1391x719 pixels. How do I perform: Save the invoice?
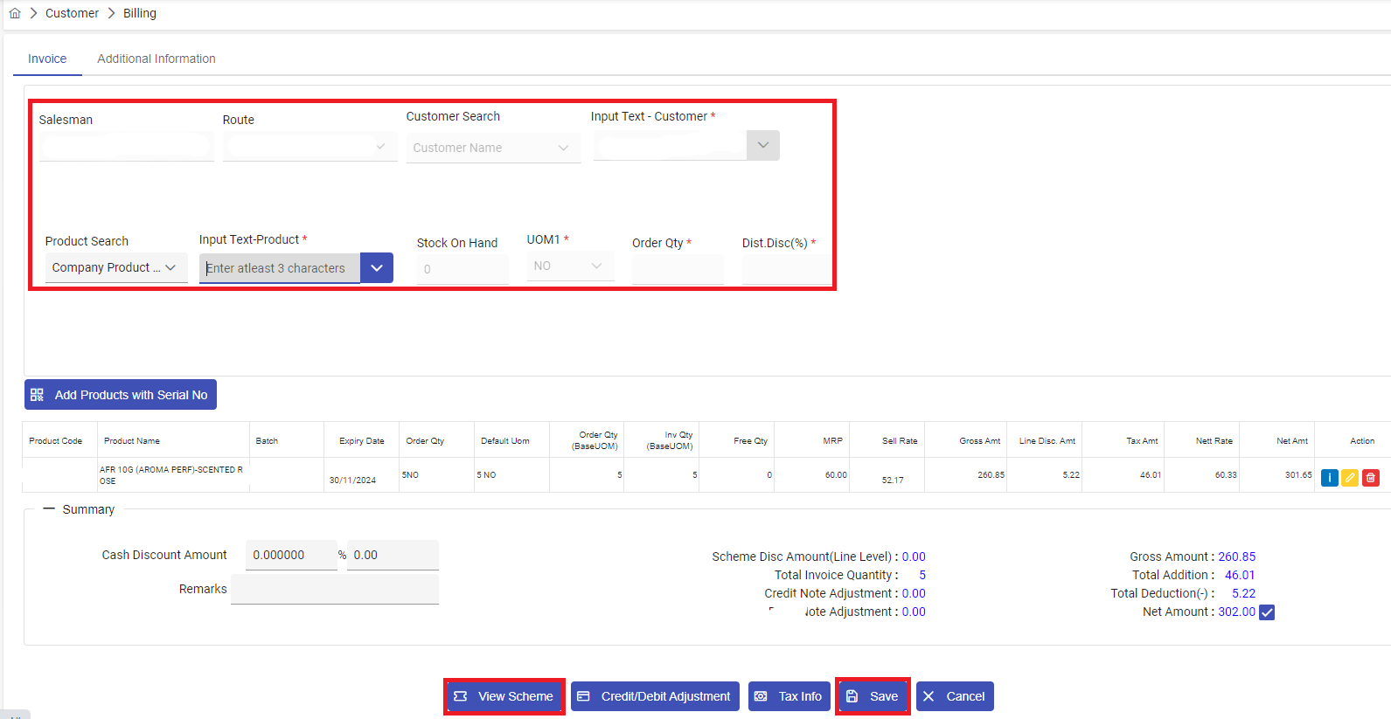[873, 696]
